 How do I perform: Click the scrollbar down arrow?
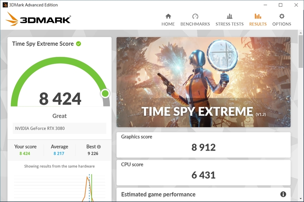click(301, 199)
